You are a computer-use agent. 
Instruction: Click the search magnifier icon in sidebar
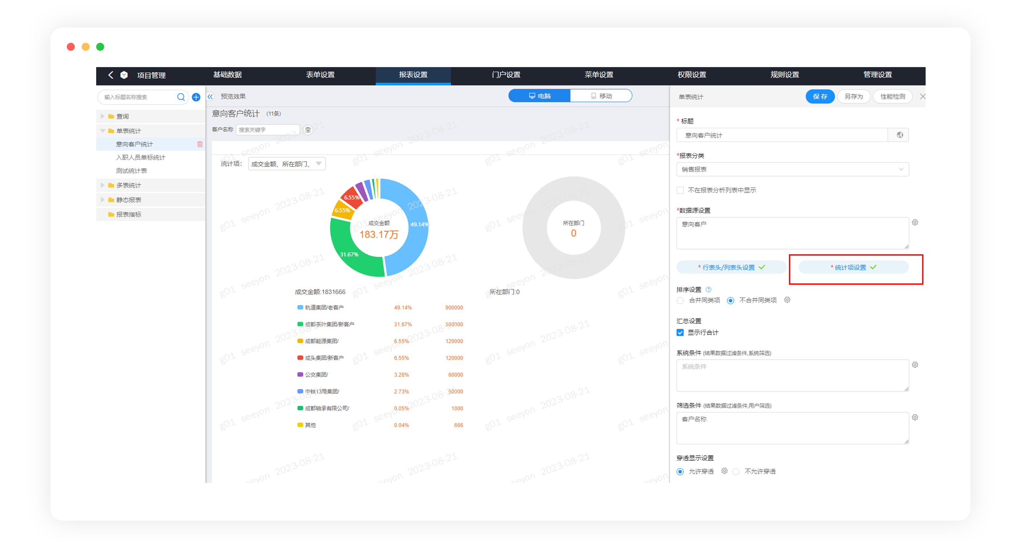(181, 97)
